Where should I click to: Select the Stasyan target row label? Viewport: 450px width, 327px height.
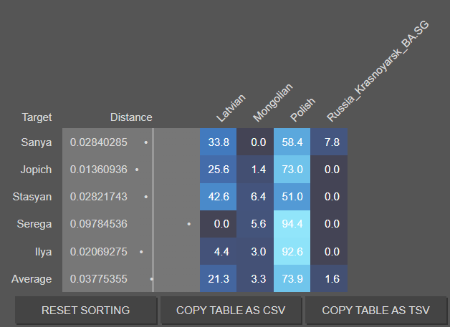click(32, 197)
